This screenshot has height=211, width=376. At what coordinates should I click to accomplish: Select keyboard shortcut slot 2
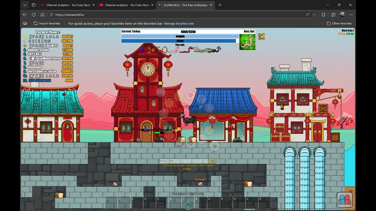coord(124,202)
